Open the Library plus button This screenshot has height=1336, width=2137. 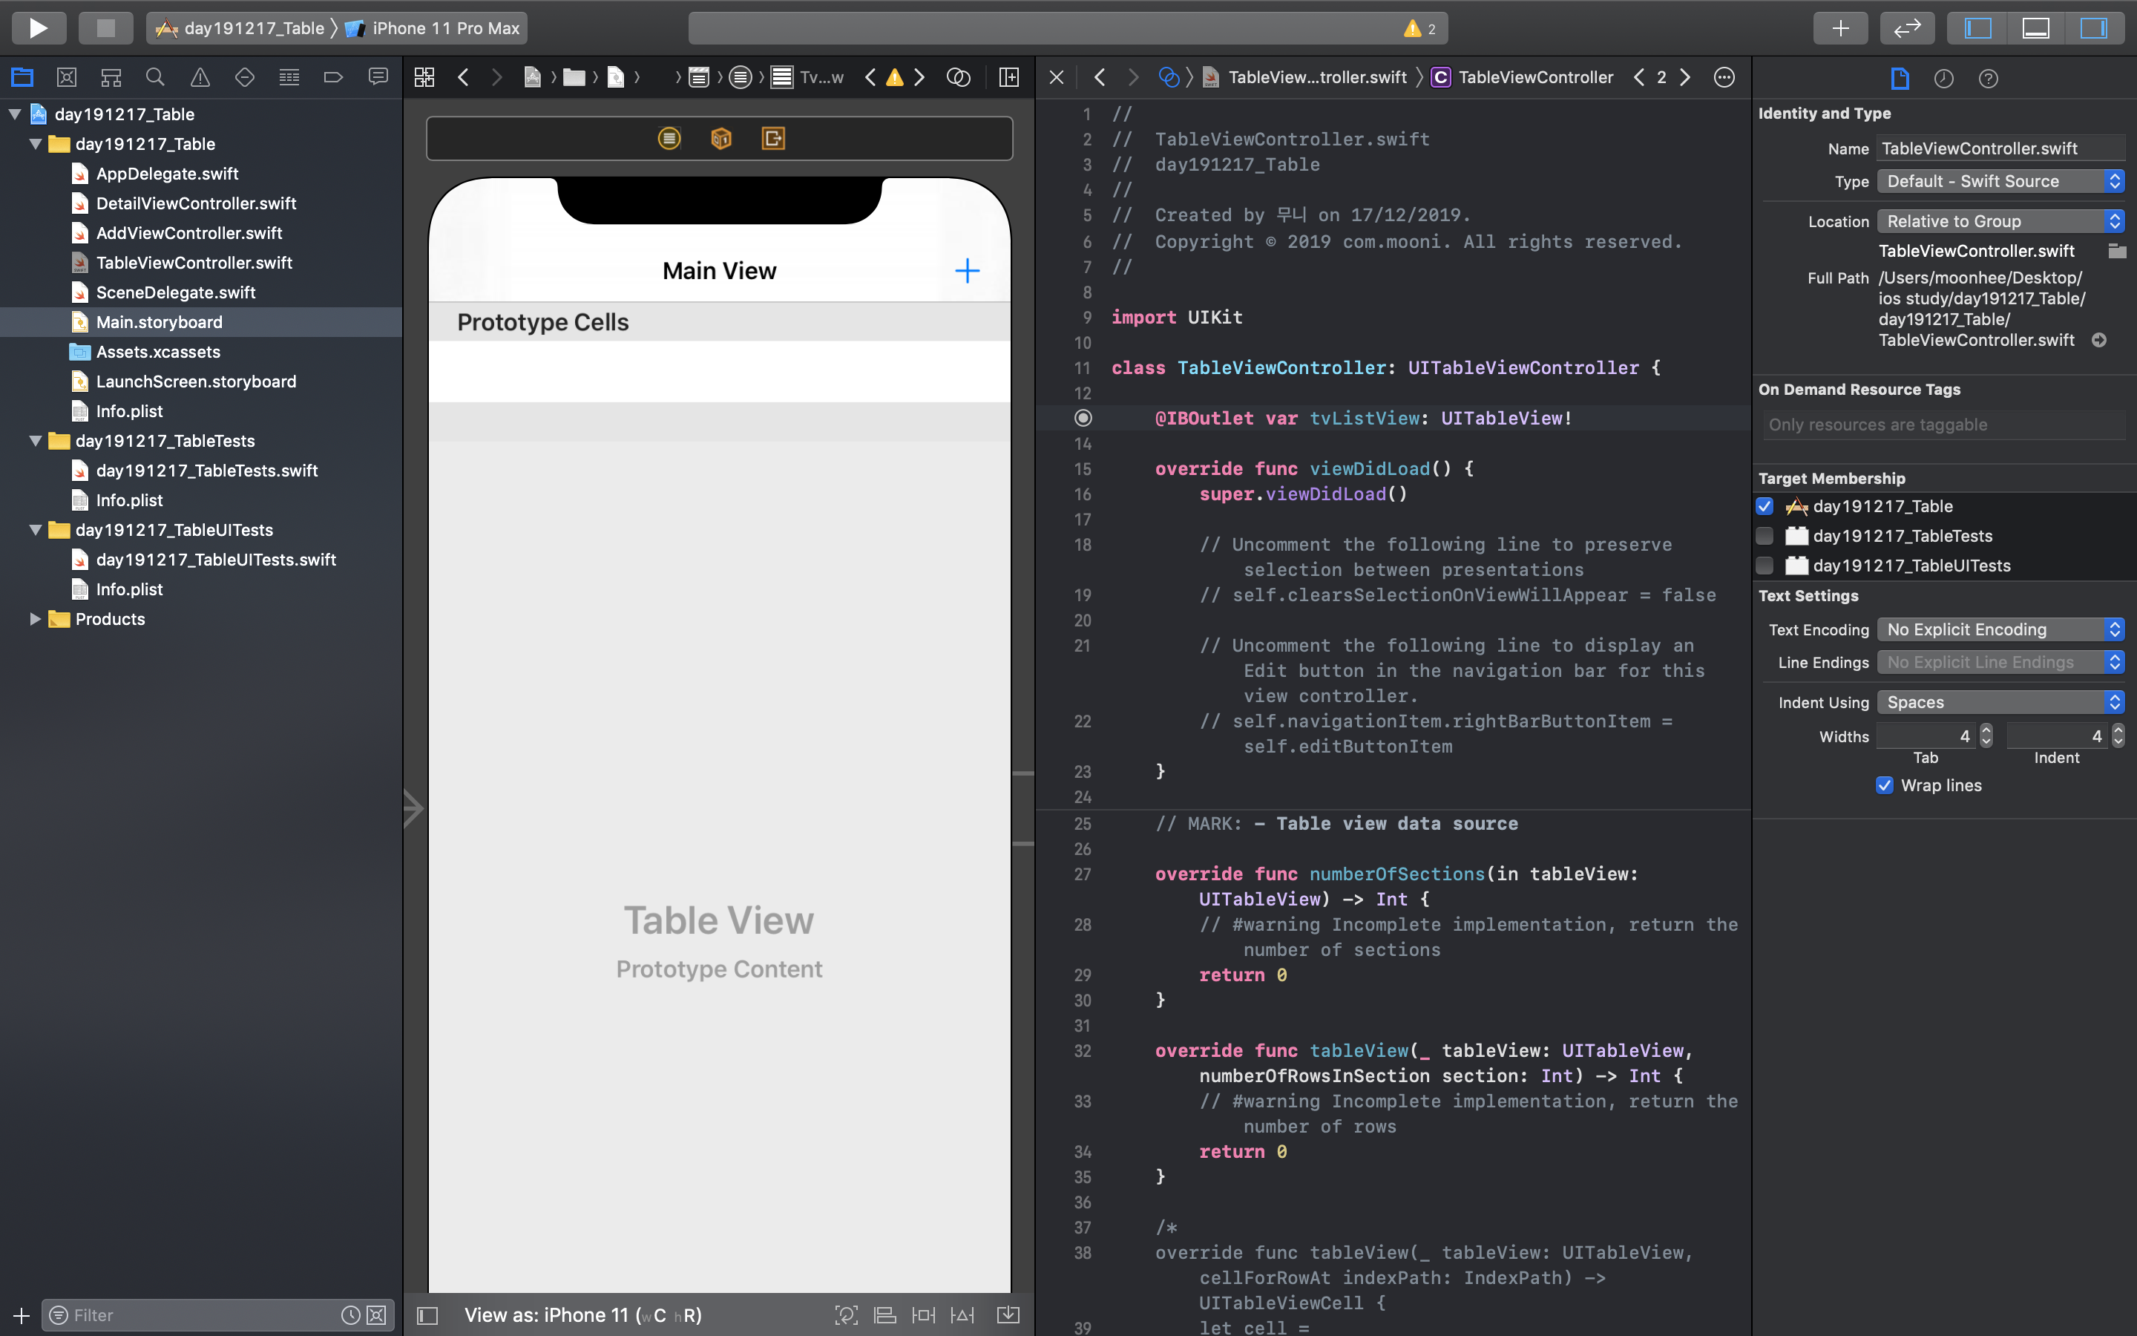pyautogui.click(x=1839, y=28)
